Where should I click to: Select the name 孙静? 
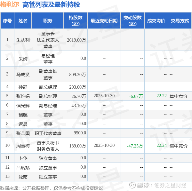(23, 87)
